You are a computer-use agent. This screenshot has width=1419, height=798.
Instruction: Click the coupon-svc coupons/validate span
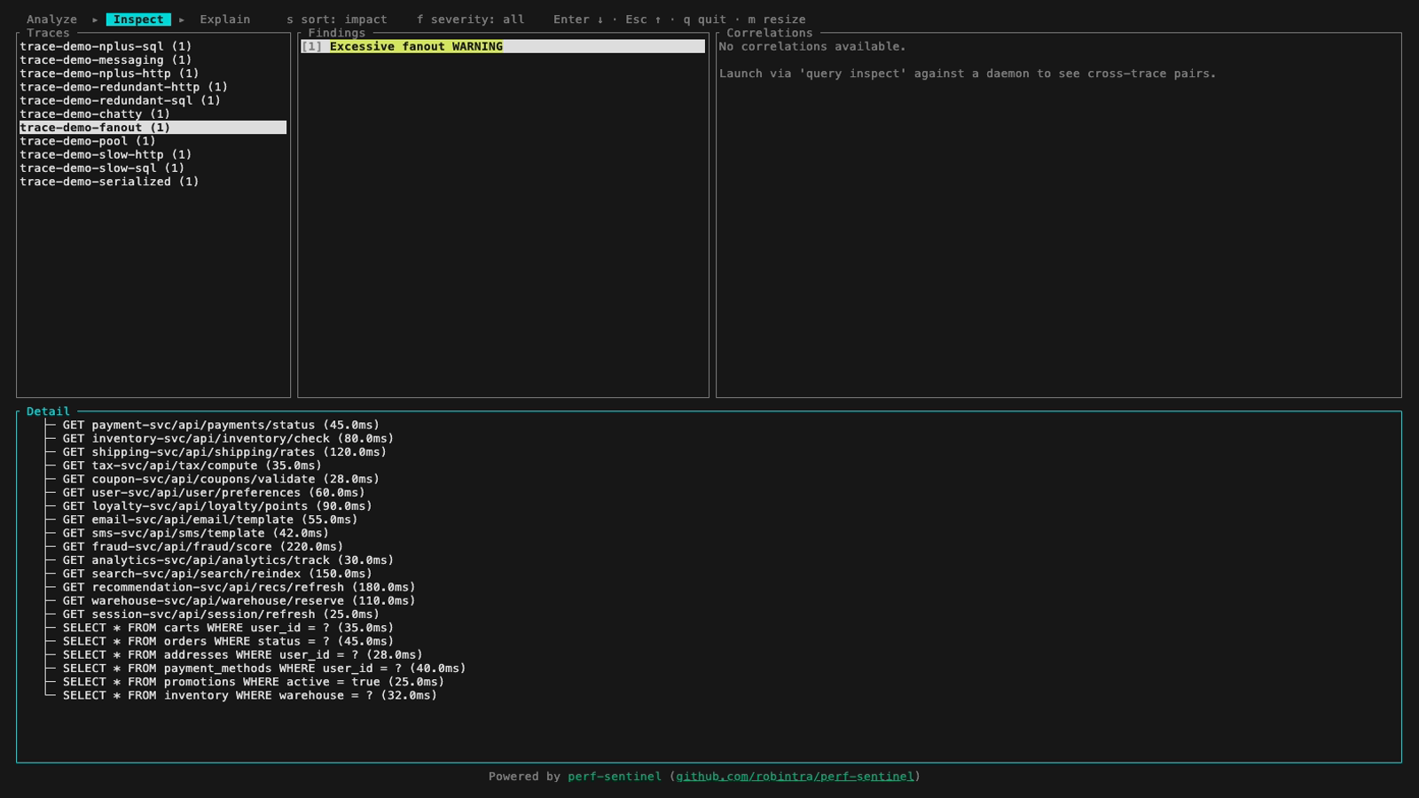tap(221, 480)
